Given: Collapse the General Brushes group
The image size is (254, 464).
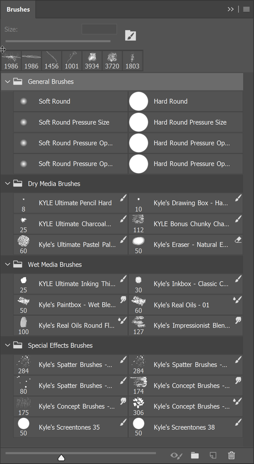Looking at the screenshot, I should pyautogui.click(x=7, y=82).
